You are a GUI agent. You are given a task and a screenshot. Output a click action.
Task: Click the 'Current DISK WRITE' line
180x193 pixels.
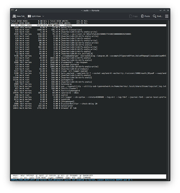(x=69, y=23)
